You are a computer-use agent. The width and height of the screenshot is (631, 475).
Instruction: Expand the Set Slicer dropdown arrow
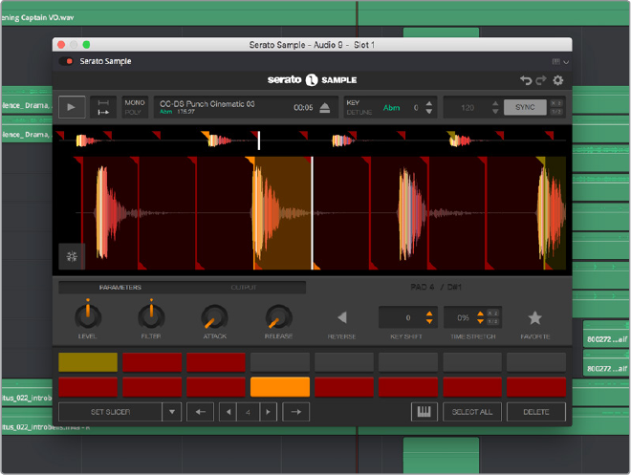coord(171,412)
